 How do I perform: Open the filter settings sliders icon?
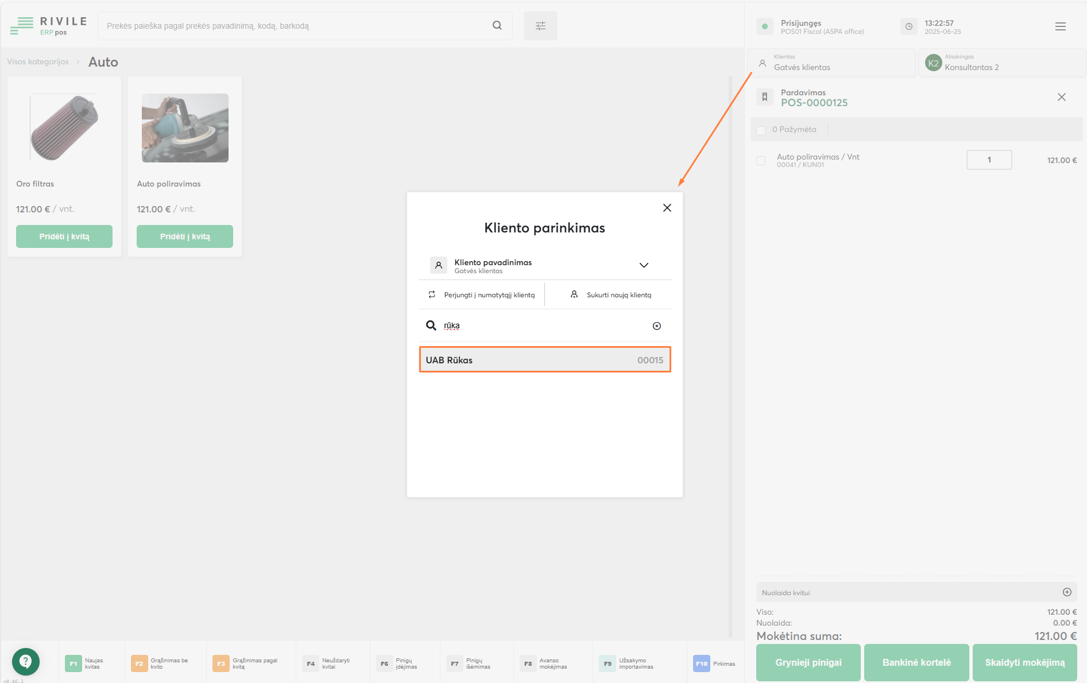tap(540, 26)
